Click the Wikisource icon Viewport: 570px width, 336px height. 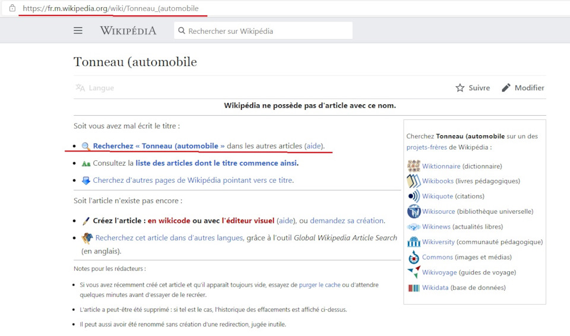413,211
